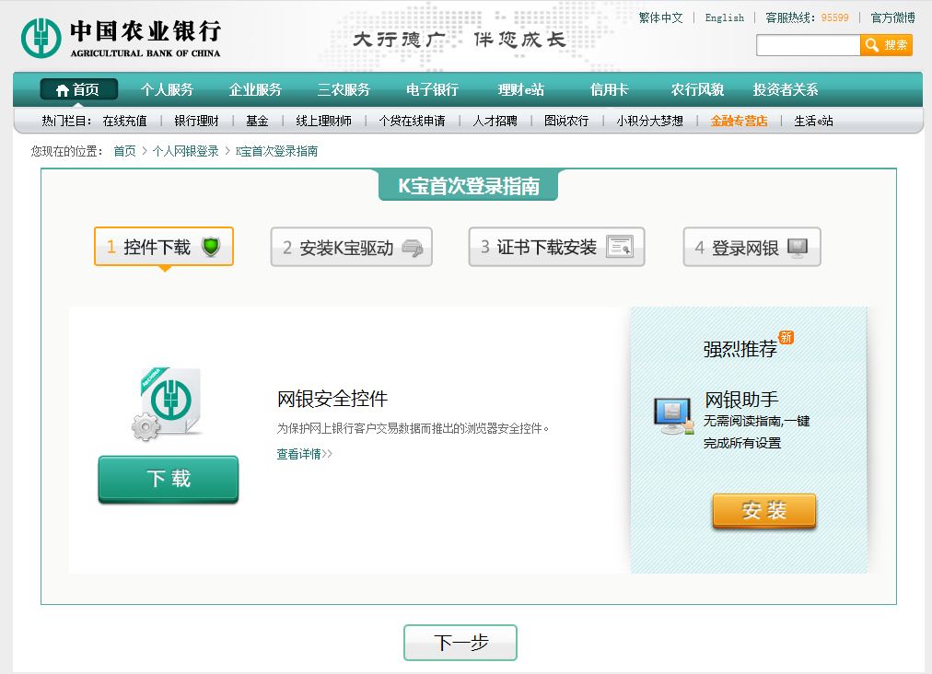Click the 网银助手 computer icon
Viewport: 932px width, 674px height.
click(673, 415)
